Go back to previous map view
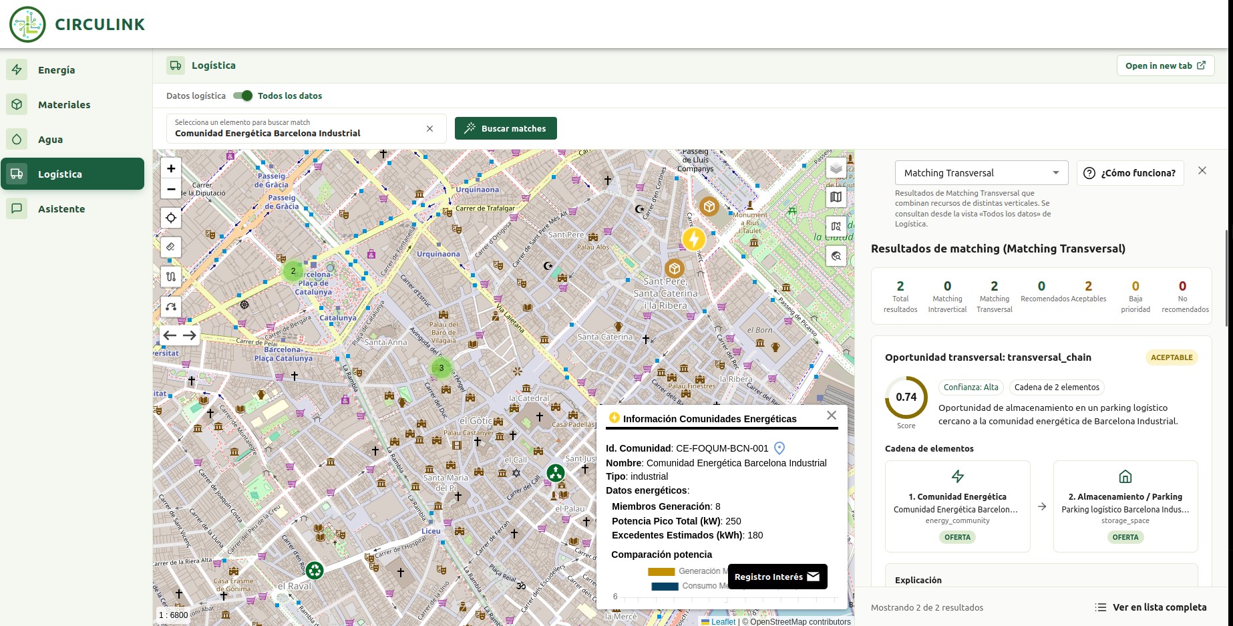The height and width of the screenshot is (626, 1233). pyautogui.click(x=170, y=335)
